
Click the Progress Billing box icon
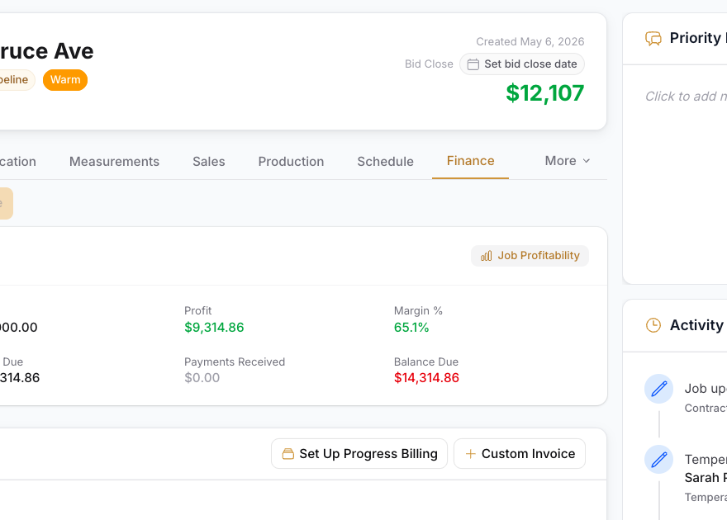(288, 454)
